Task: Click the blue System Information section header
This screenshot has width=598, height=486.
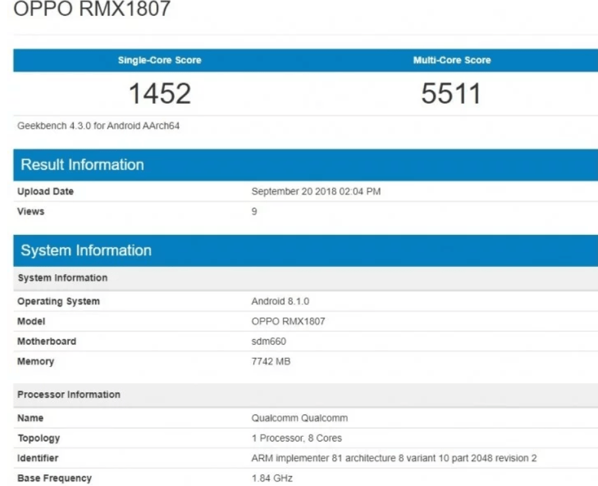Action: pos(86,251)
